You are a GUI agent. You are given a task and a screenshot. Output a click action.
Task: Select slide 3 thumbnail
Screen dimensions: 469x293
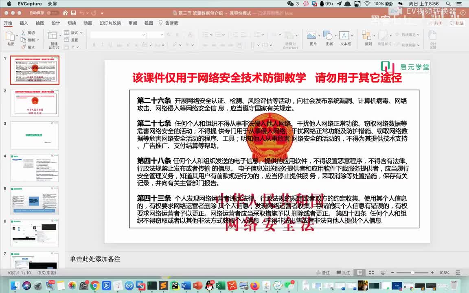click(x=35, y=135)
